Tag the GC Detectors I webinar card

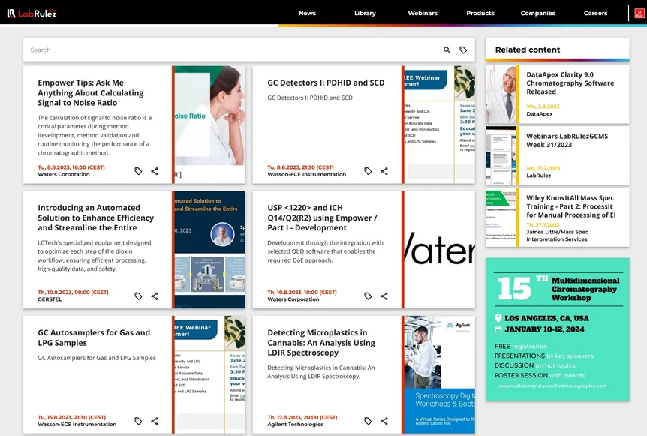[x=368, y=171]
